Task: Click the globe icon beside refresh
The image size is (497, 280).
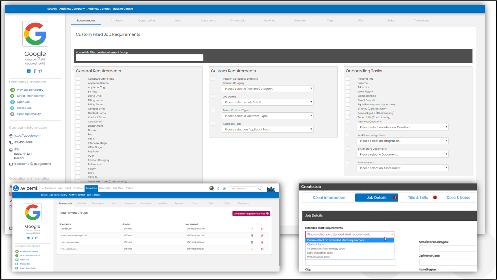Action: pos(212,188)
